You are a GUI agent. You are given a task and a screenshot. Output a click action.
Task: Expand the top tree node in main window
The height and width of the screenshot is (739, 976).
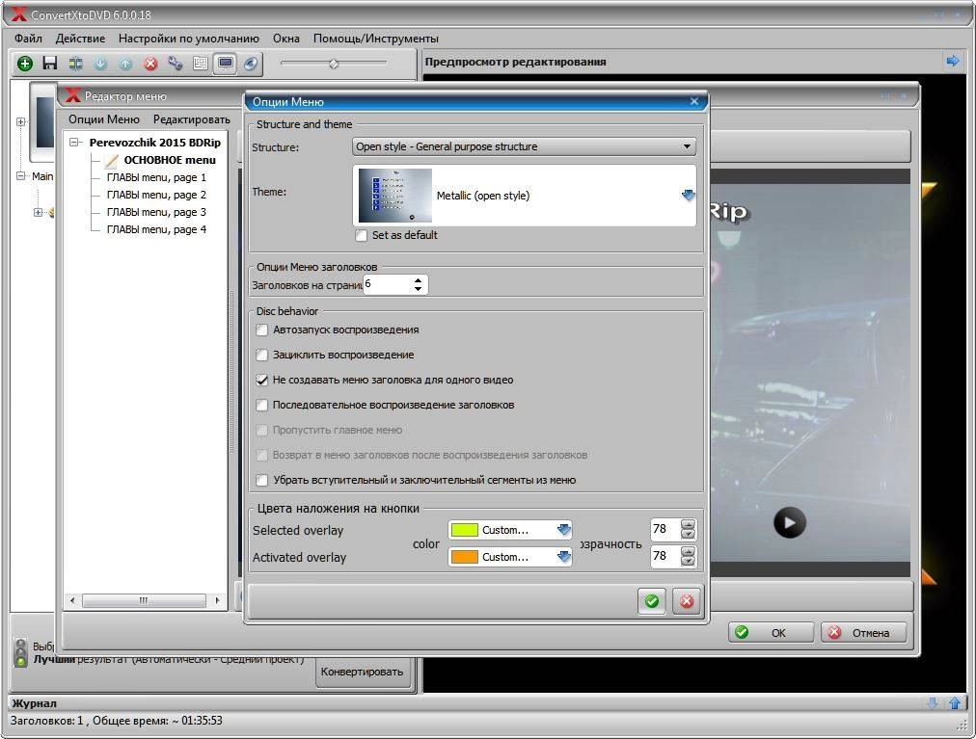(20, 122)
